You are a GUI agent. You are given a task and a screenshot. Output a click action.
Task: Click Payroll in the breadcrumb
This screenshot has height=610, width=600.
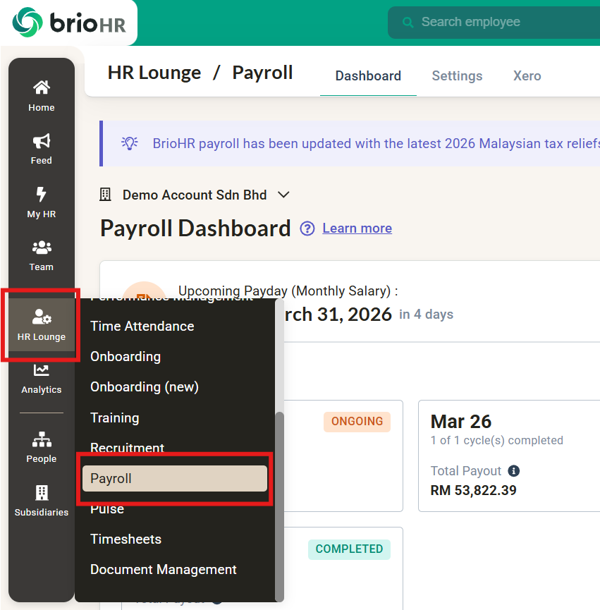262,73
